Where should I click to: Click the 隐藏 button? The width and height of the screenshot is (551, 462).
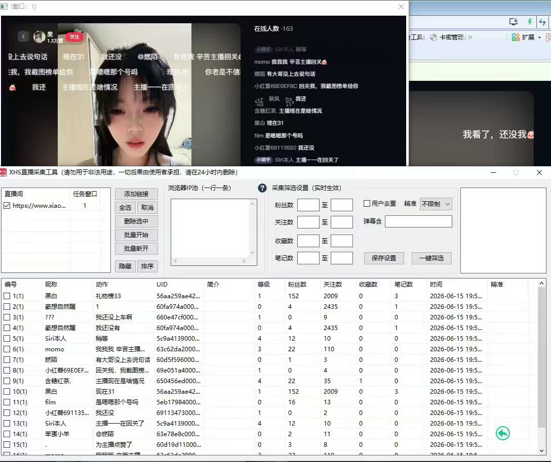(x=125, y=266)
